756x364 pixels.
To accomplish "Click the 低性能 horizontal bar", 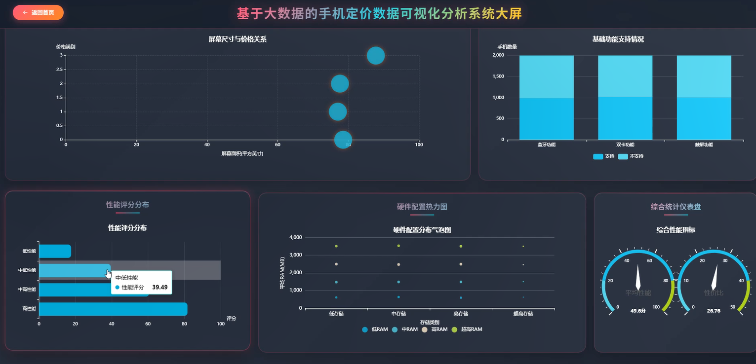I will coord(55,251).
